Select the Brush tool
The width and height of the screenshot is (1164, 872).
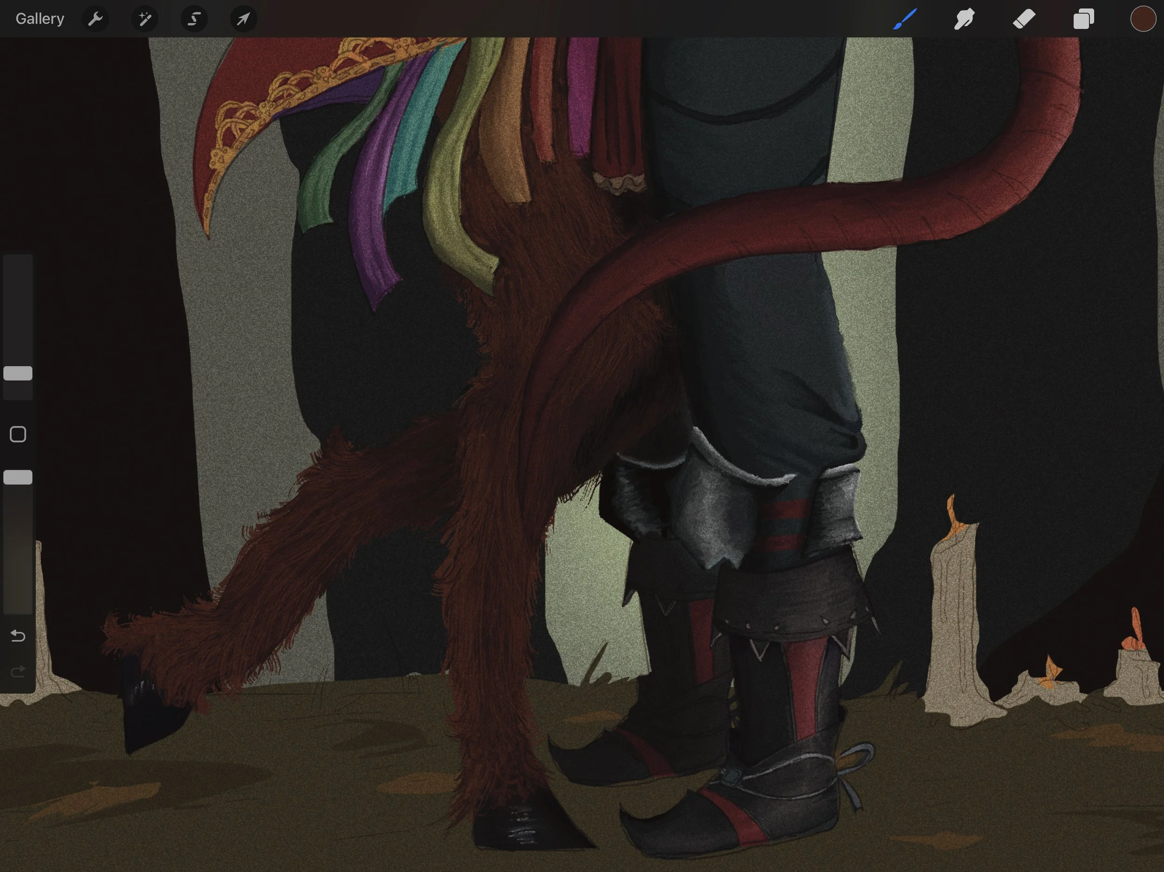(905, 19)
